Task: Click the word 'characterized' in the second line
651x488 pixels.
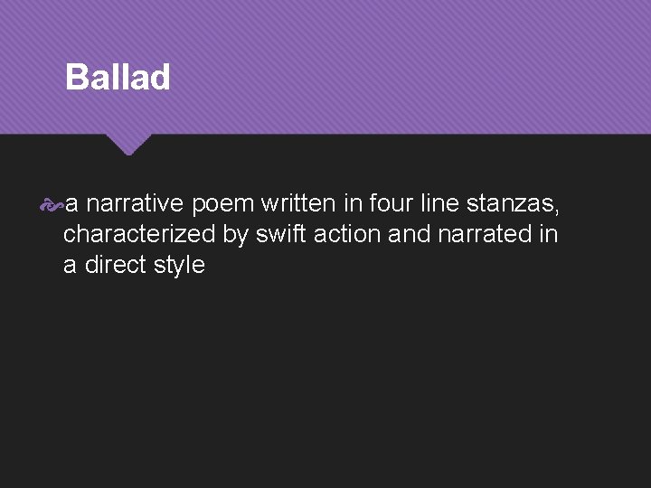Action: [140, 235]
